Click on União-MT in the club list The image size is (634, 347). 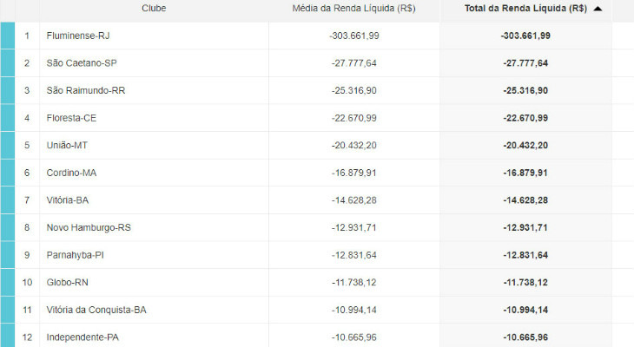click(x=68, y=145)
